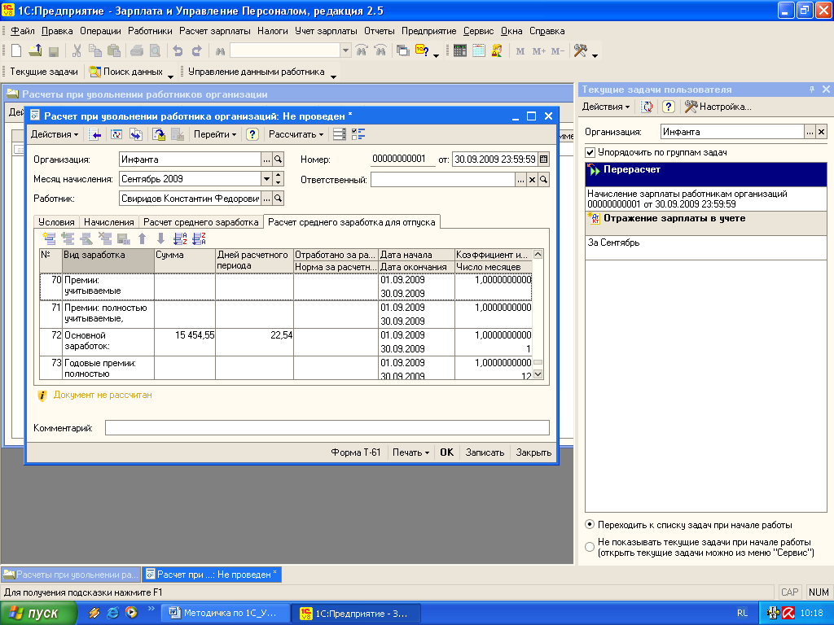Click into the Ответственный input field
Screen dimensions: 834x625
click(442, 180)
